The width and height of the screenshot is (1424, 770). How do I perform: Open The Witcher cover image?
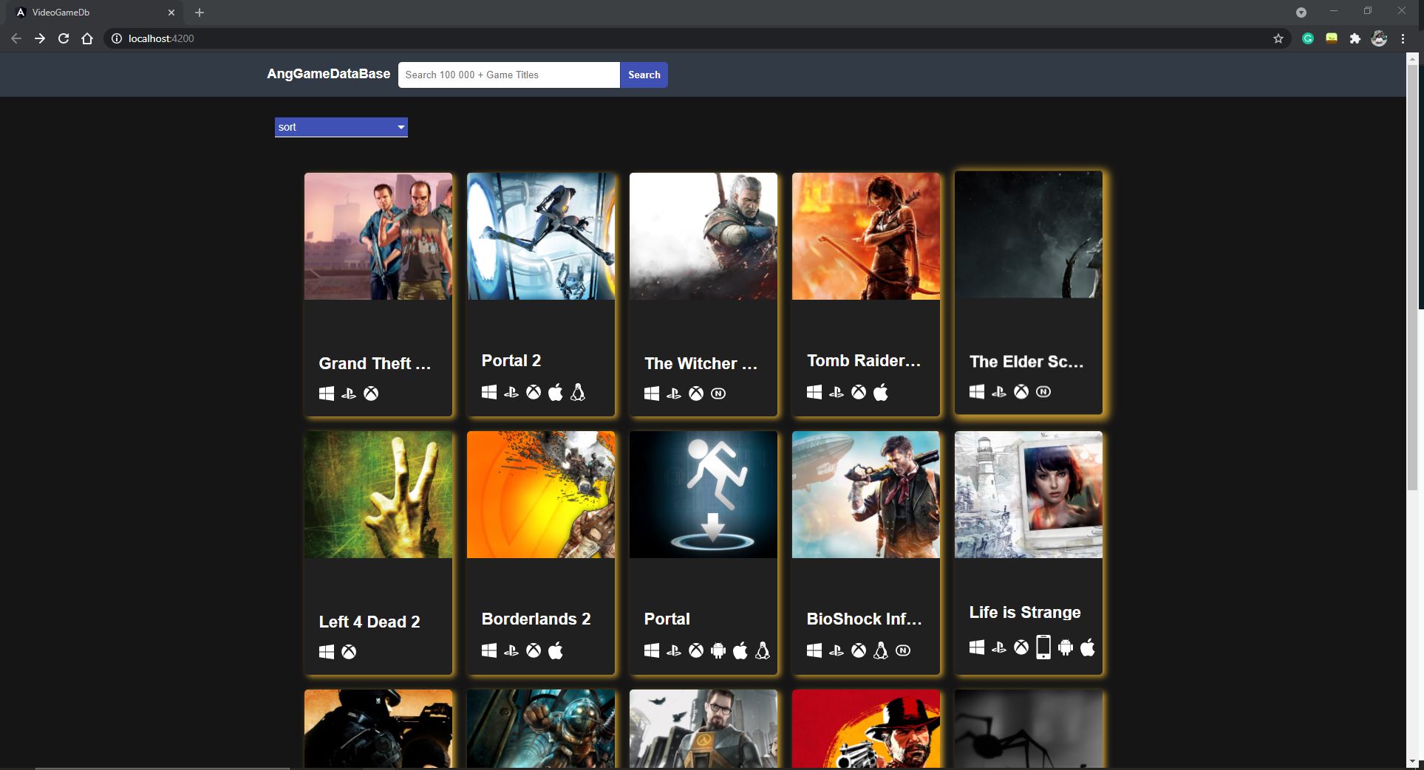tap(704, 236)
